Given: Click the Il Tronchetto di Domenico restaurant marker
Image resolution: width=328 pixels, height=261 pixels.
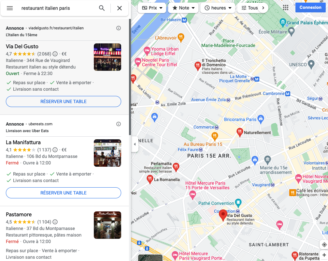Looking at the screenshot, I should tap(198, 66).
